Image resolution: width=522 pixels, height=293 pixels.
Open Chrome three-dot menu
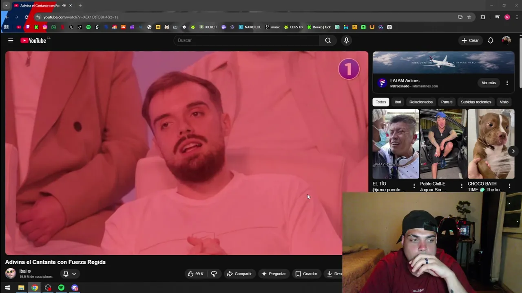517,17
